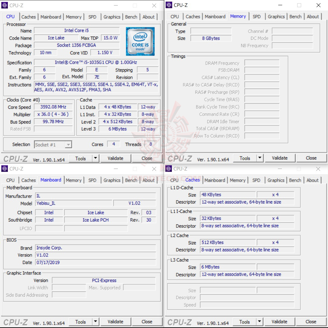
Task: Click BIOS Brand value Insyde Corp.
Action: (x=96, y=248)
